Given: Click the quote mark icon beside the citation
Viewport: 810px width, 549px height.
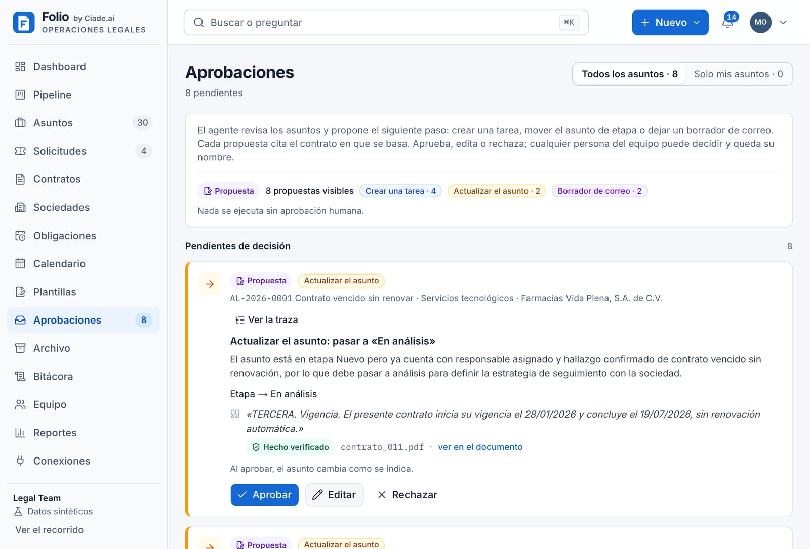Looking at the screenshot, I should coord(235,414).
